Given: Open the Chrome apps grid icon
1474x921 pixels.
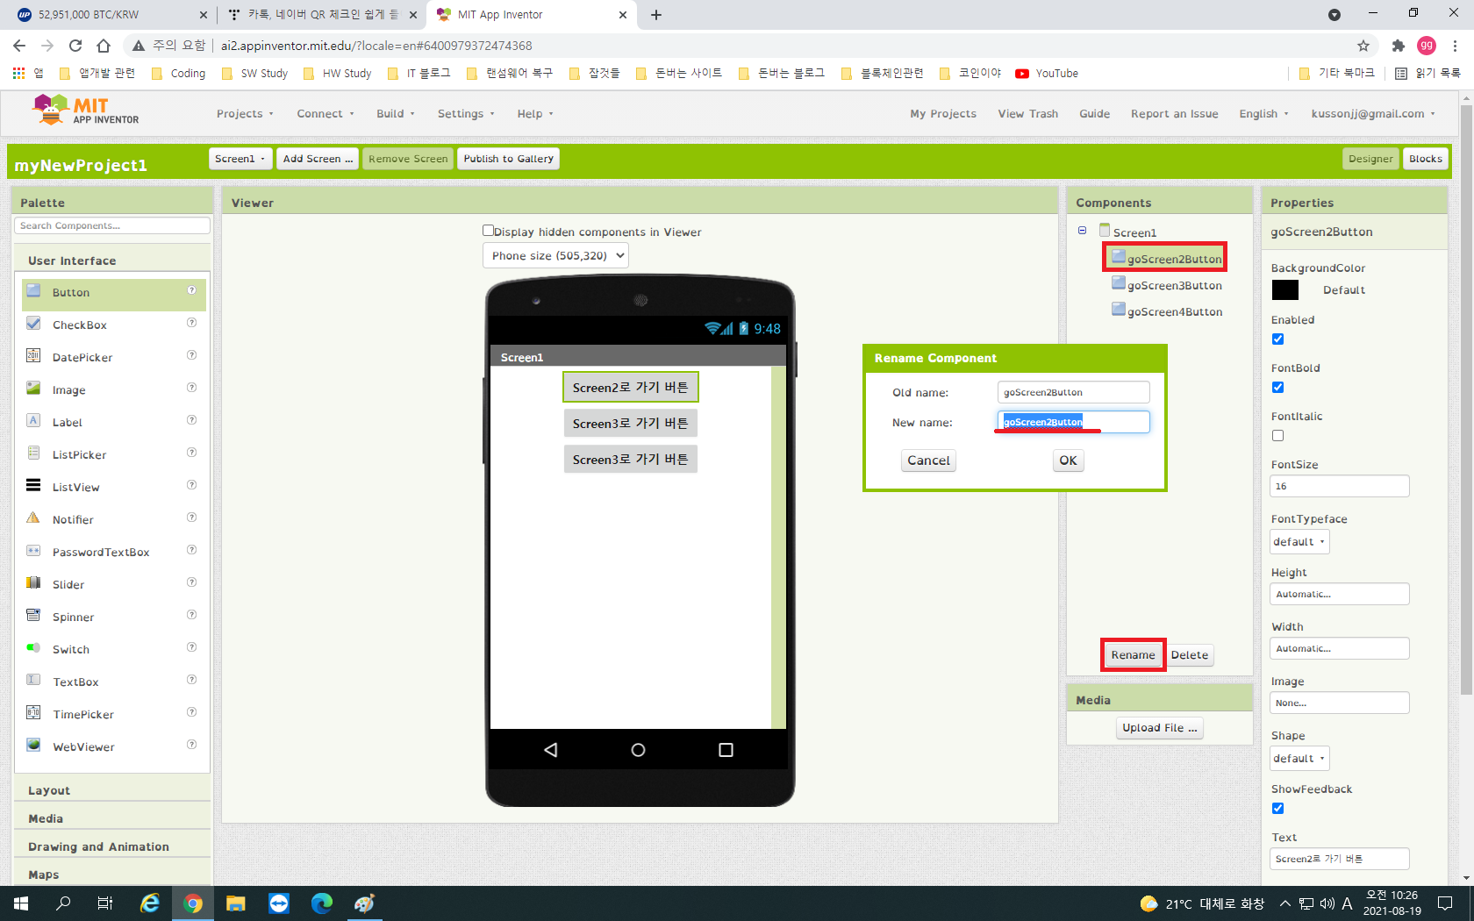Looking at the screenshot, I should pyautogui.click(x=18, y=74).
